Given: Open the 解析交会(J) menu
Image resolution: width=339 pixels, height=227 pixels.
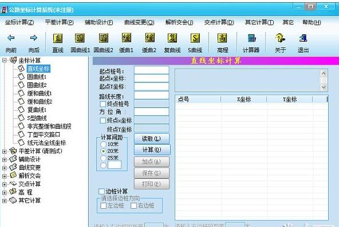Looking at the screenshot, I should [179, 22].
